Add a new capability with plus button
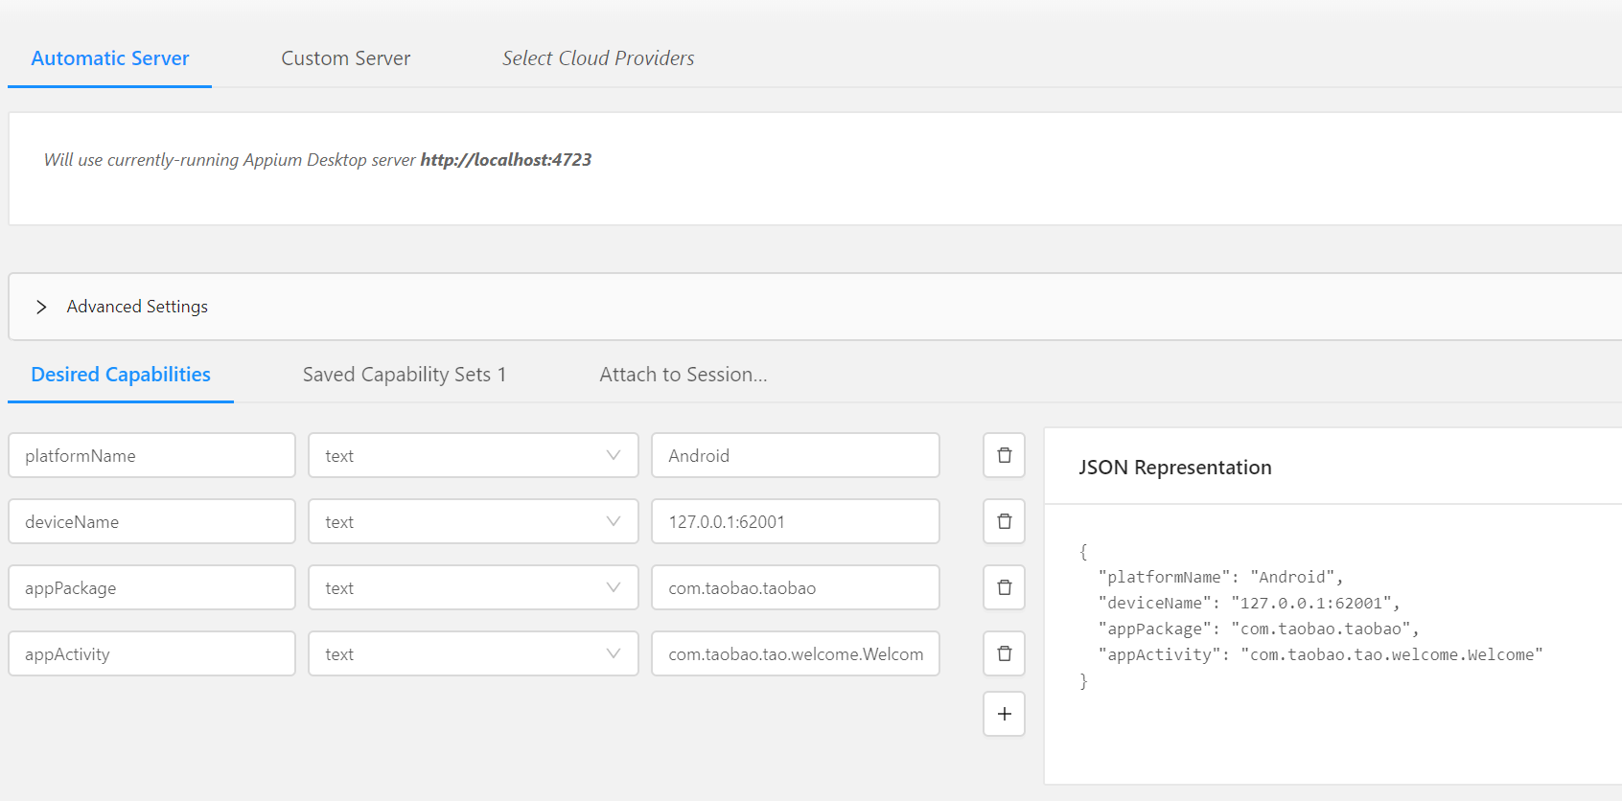1622x801 pixels. click(1004, 714)
